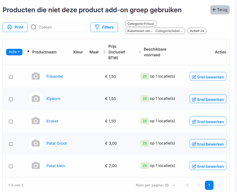Click the Kipkorn camera placeholder icon
Image resolution: width=237 pixels, height=192 pixels.
(x=36, y=99)
